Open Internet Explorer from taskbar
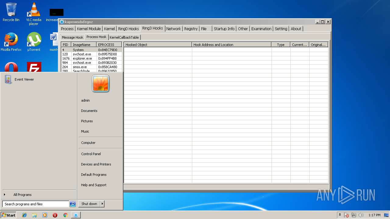Image resolution: width=390 pixels, height=219 pixels. coord(24,215)
